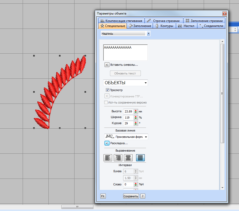Open help with the question mark button

[x=143, y=196]
